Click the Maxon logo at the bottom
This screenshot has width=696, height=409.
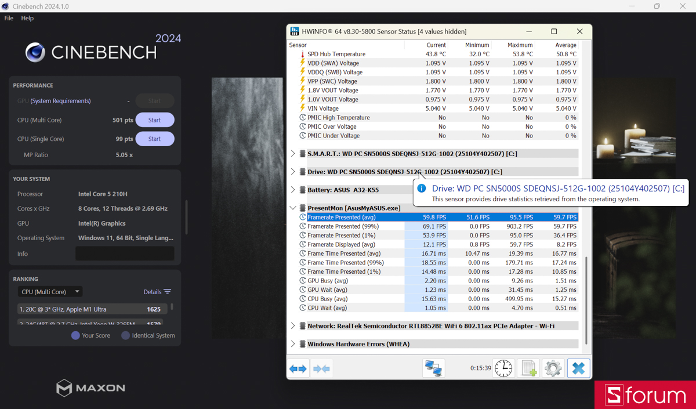[90, 388]
